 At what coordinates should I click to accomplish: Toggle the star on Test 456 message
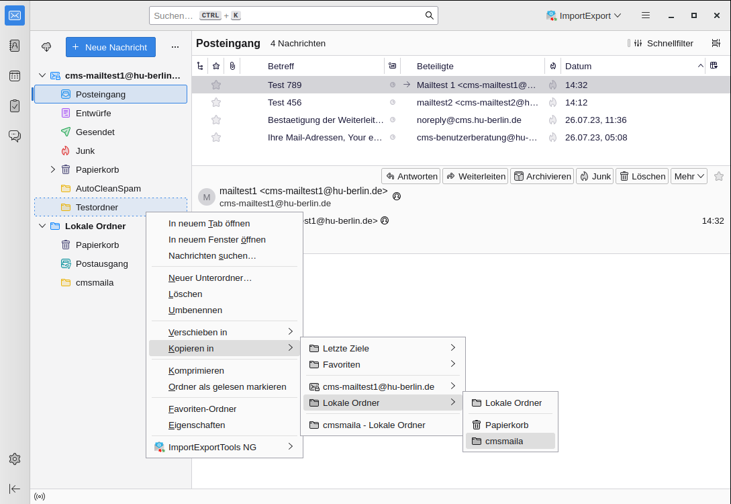pyautogui.click(x=216, y=103)
